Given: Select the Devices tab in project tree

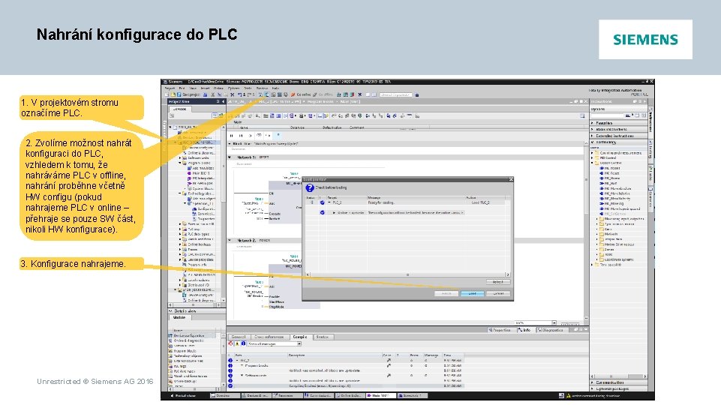Looking at the screenshot, I should point(180,109).
